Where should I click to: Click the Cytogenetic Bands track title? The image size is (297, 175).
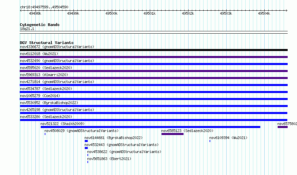point(40,25)
